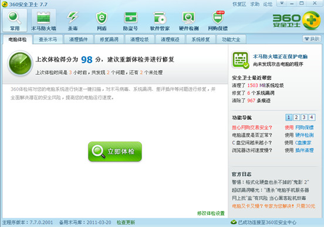Select page 4 in 功能导航
Viewport: 324px width, 227px height.
point(312,118)
